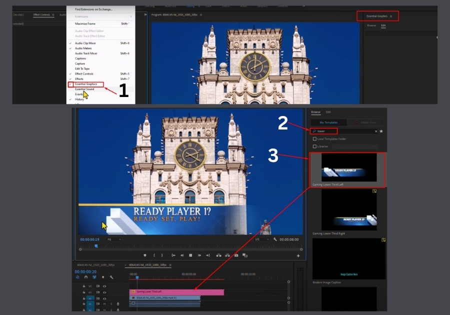The height and width of the screenshot is (315, 450).
Task: Click the Mark In bracket button
Action: (x=154, y=255)
